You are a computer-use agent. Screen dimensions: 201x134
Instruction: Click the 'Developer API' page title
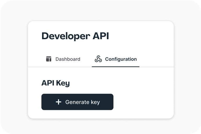click(x=75, y=36)
